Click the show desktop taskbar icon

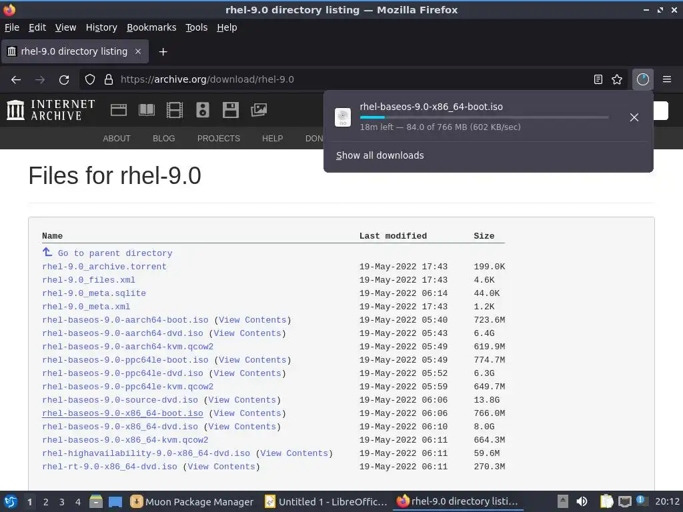click(115, 501)
